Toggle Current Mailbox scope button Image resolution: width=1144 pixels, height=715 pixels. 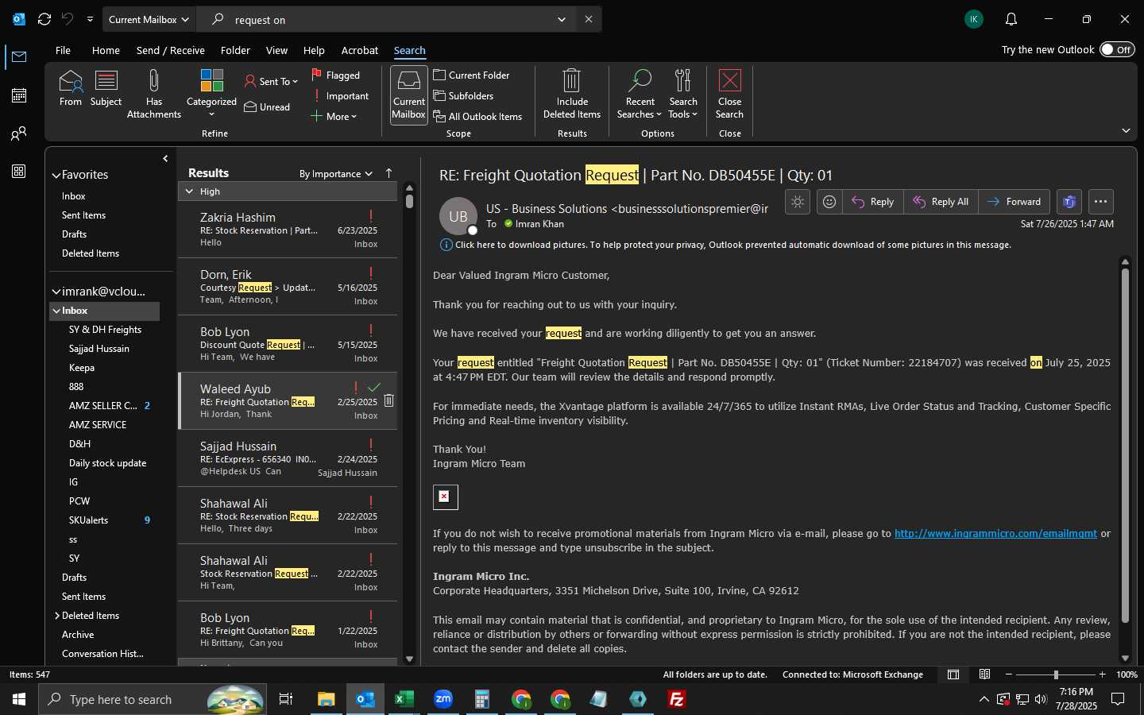tap(409, 94)
